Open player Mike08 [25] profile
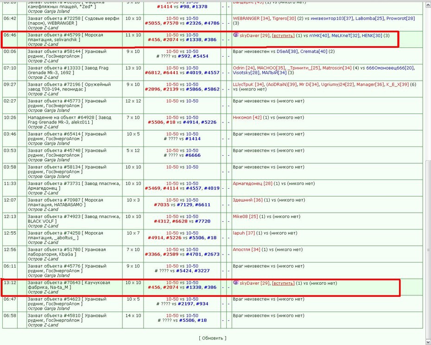 pyautogui.click(x=245, y=217)
